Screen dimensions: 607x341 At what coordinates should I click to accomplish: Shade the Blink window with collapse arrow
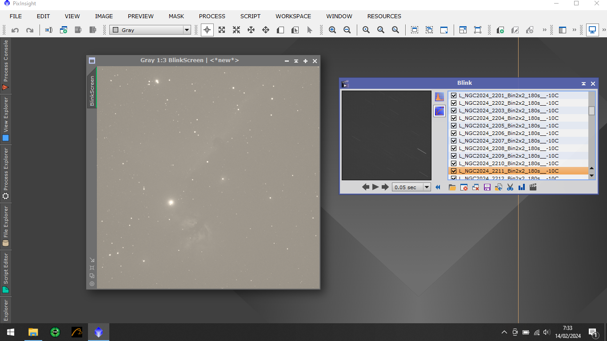(x=583, y=83)
